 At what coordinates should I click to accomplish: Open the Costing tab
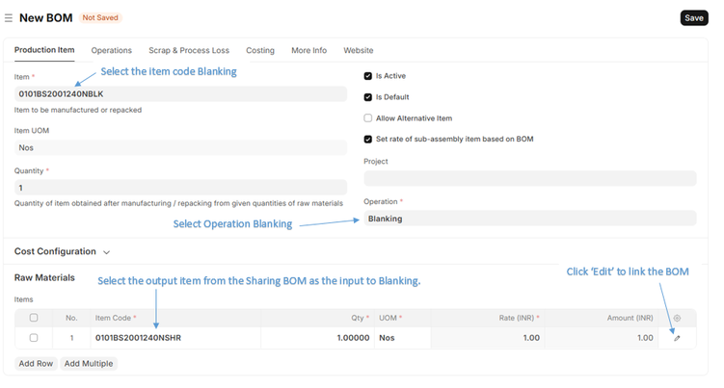pyautogui.click(x=260, y=50)
